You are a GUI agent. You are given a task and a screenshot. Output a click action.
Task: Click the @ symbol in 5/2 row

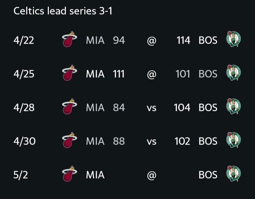click(152, 175)
